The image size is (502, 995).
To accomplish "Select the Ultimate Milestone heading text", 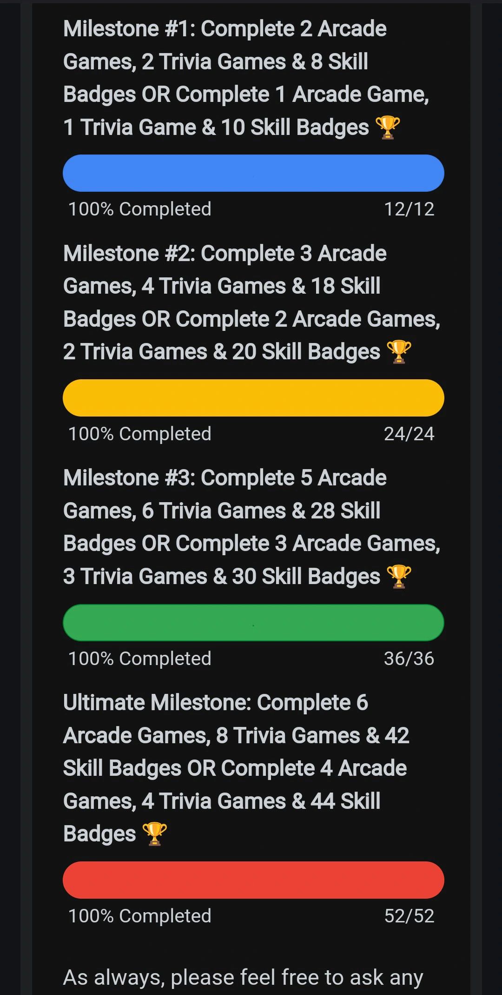I will [236, 768].
